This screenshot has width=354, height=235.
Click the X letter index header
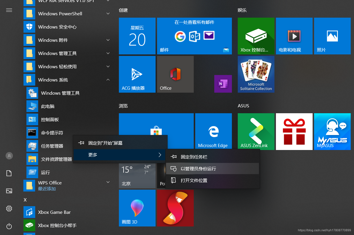pos(25,200)
